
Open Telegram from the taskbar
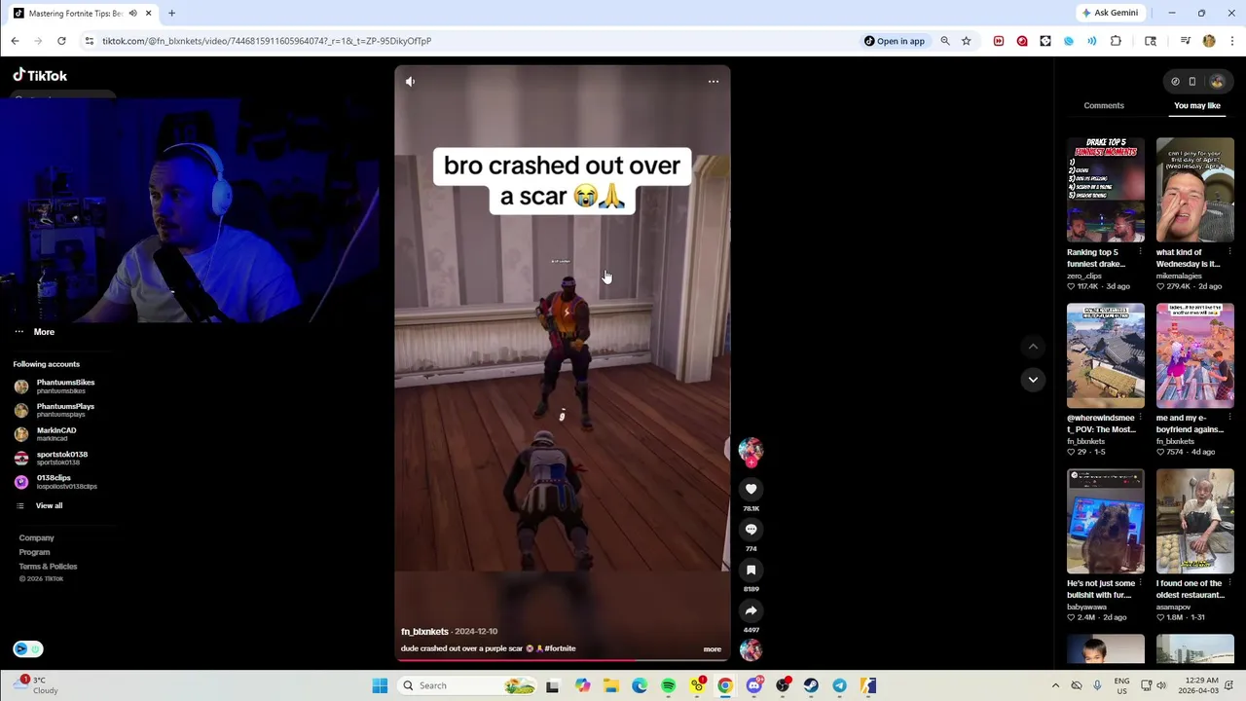(x=839, y=685)
